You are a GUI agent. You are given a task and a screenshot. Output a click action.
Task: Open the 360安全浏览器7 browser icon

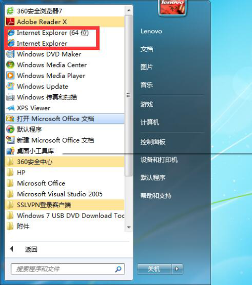[x=10, y=11]
